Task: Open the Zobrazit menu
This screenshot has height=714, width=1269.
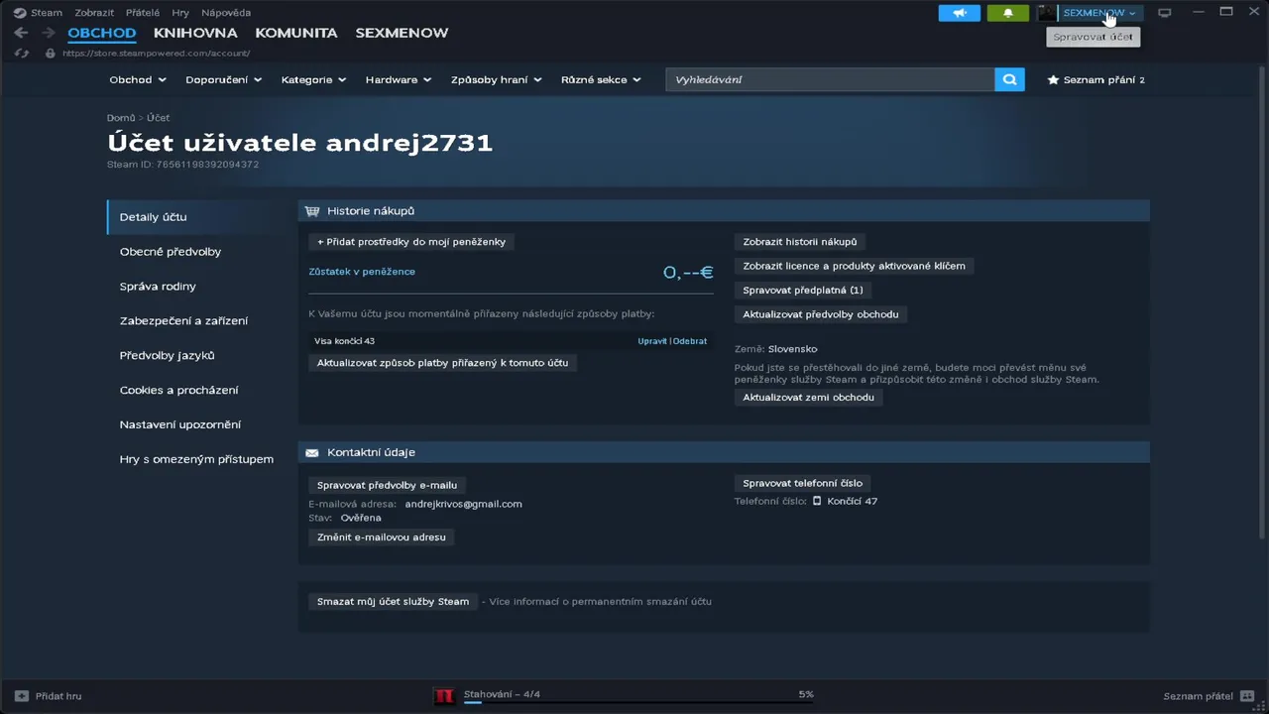Action: point(94,13)
